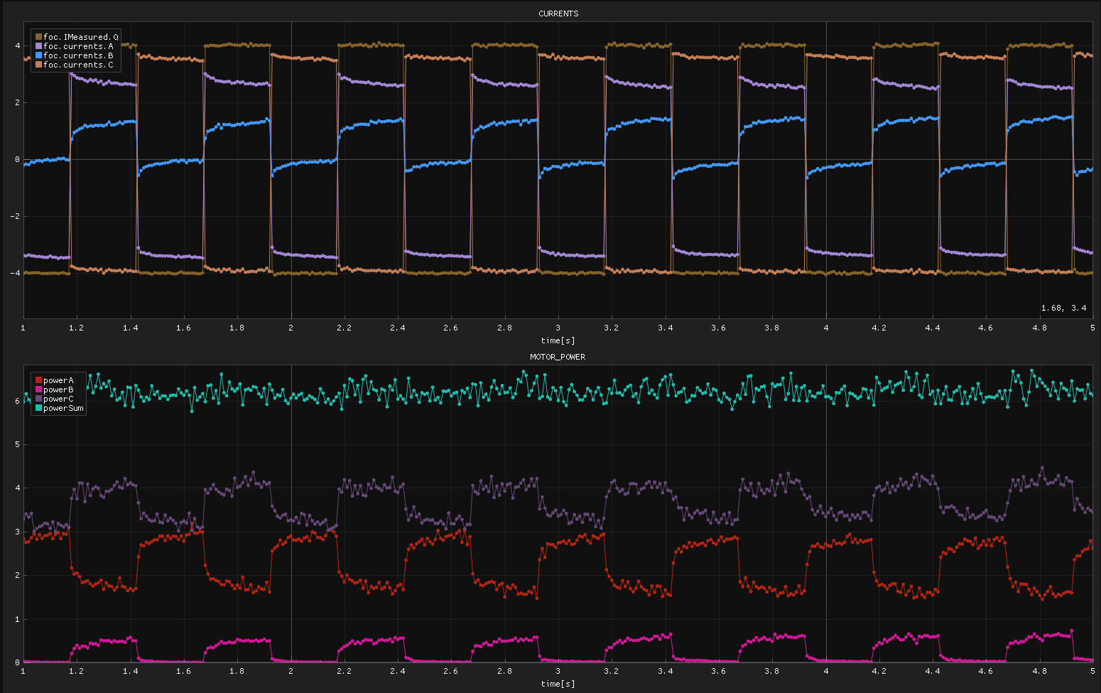Click the CURRENTS plot title
The image size is (1101, 693).
click(558, 14)
